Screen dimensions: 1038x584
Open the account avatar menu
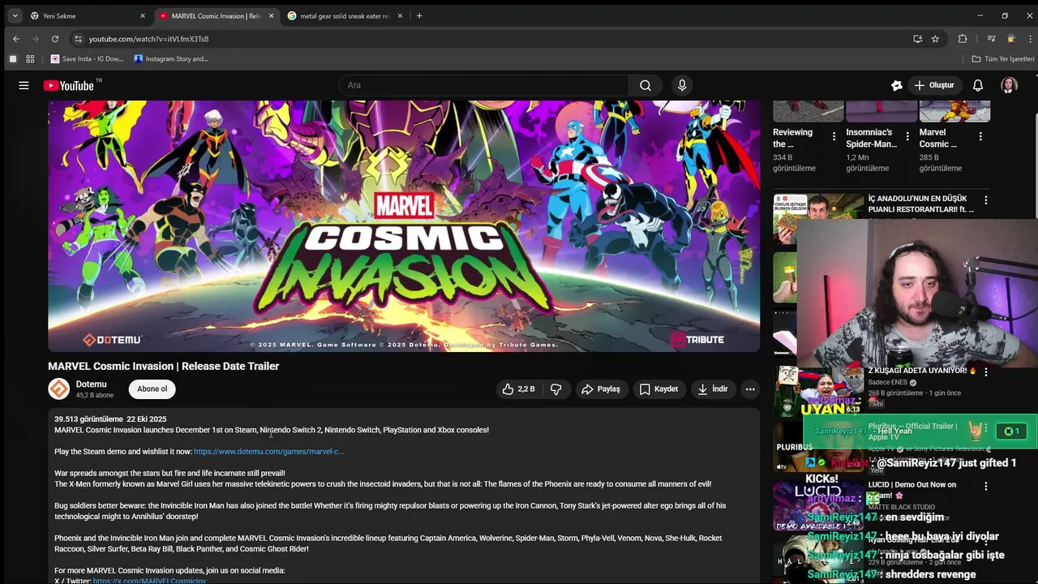pyautogui.click(x=1009, y=85)
